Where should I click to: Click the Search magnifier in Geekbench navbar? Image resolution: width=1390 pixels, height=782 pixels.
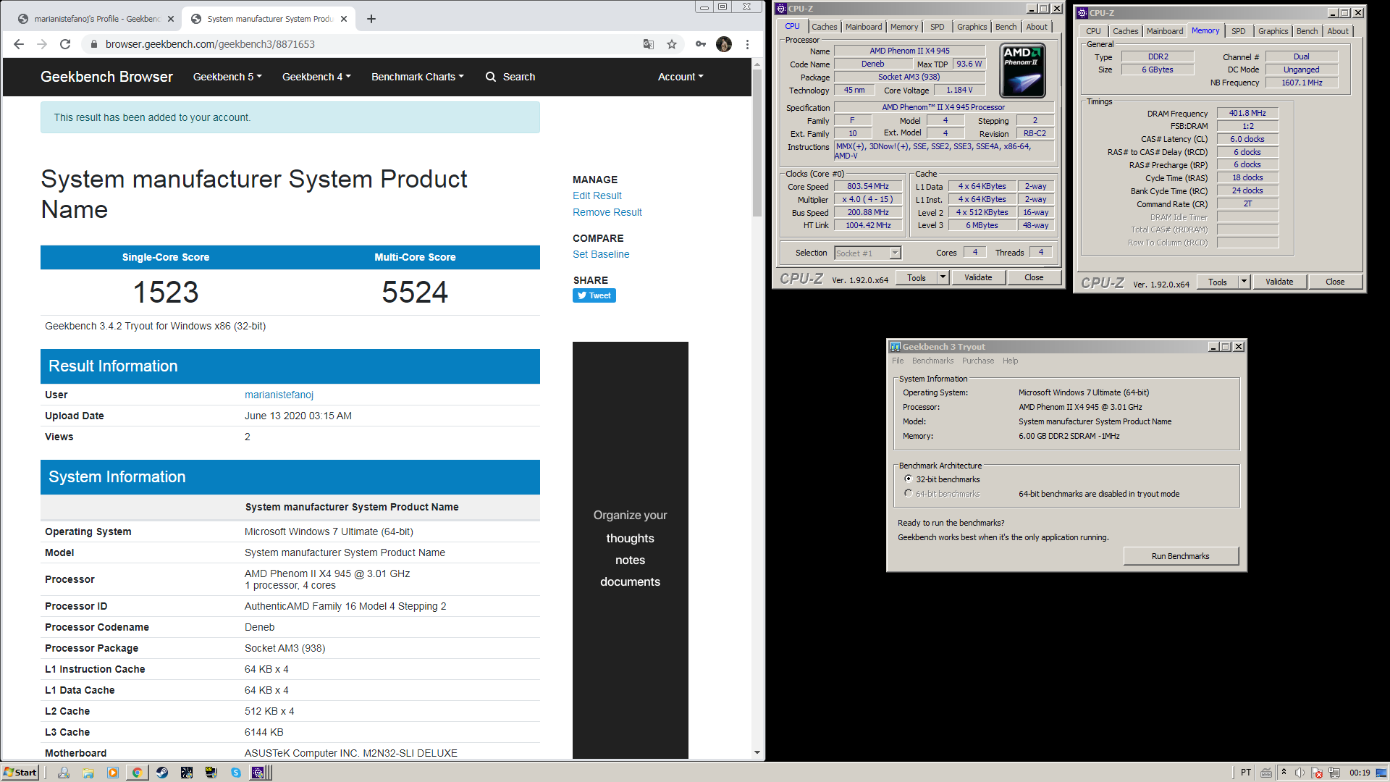click(491, 77)
